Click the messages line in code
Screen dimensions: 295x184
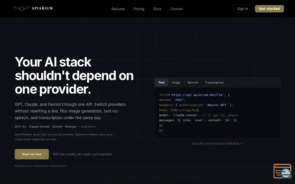[x=198, y=120]
